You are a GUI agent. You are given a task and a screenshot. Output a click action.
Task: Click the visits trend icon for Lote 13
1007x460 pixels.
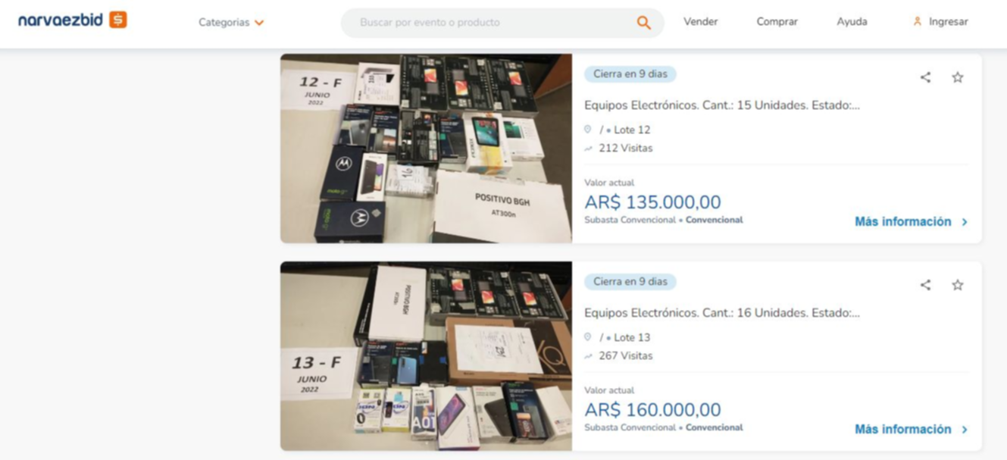pos(588,356)
